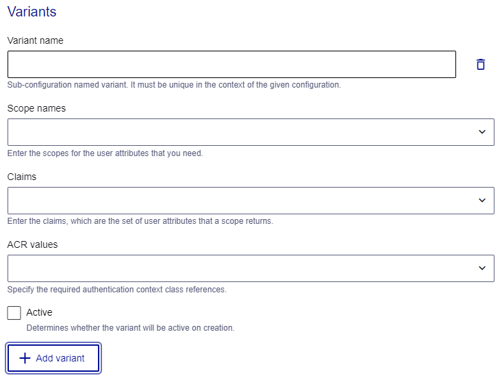Enable the Active checkbox

(x=14, y=313)
